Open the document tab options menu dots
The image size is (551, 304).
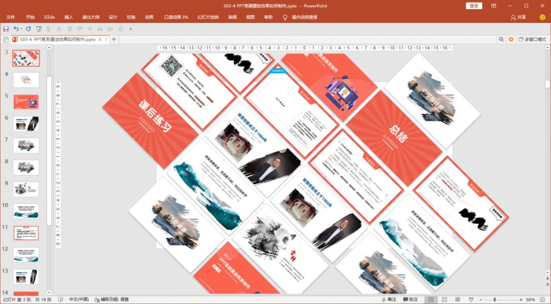tap(106, 40)
